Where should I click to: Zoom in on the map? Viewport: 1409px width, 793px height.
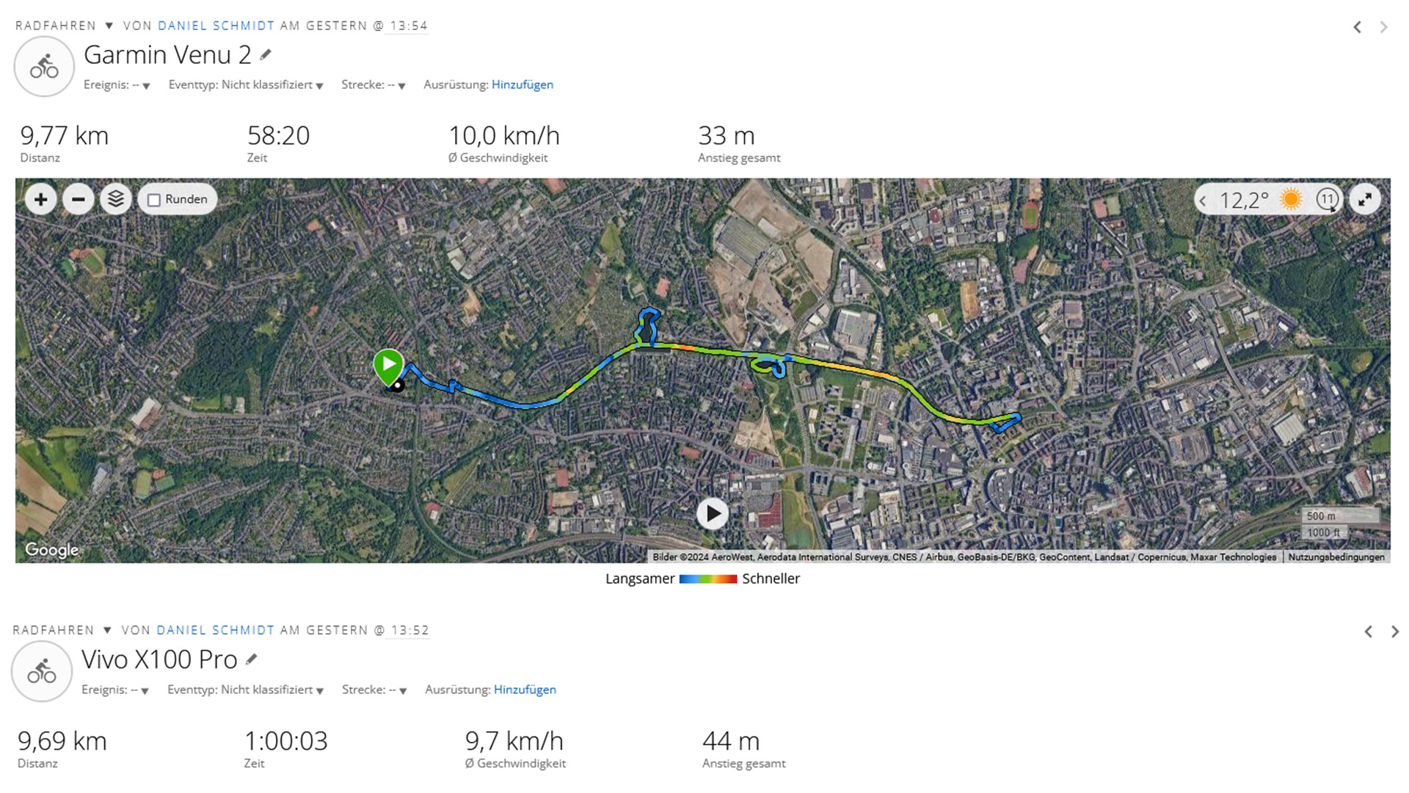[x=40, y=199]
